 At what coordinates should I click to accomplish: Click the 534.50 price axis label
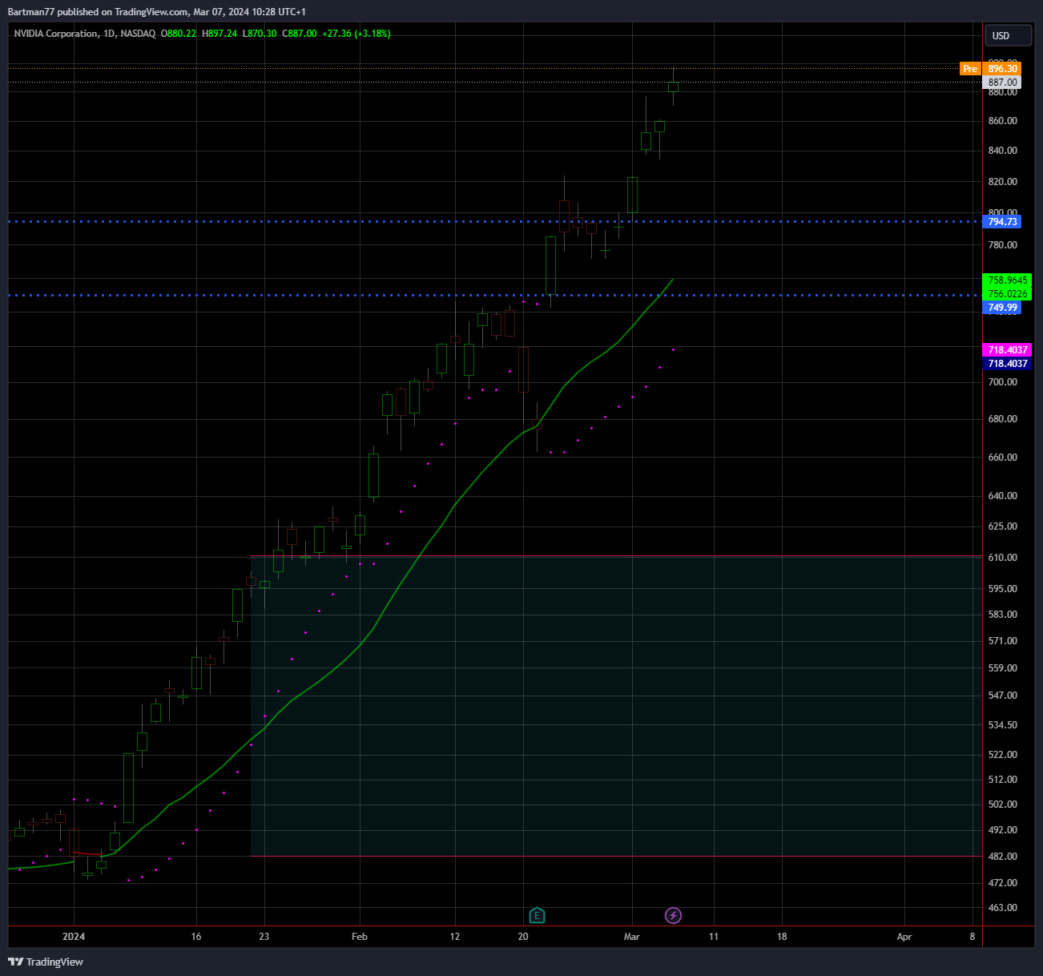tap(1003, 725)
